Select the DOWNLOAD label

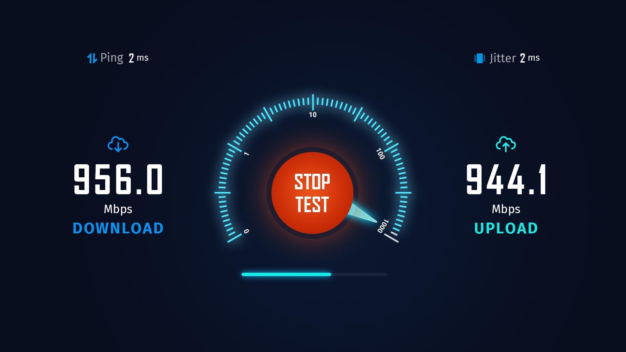pyautogui.click(x=118, y=228)
